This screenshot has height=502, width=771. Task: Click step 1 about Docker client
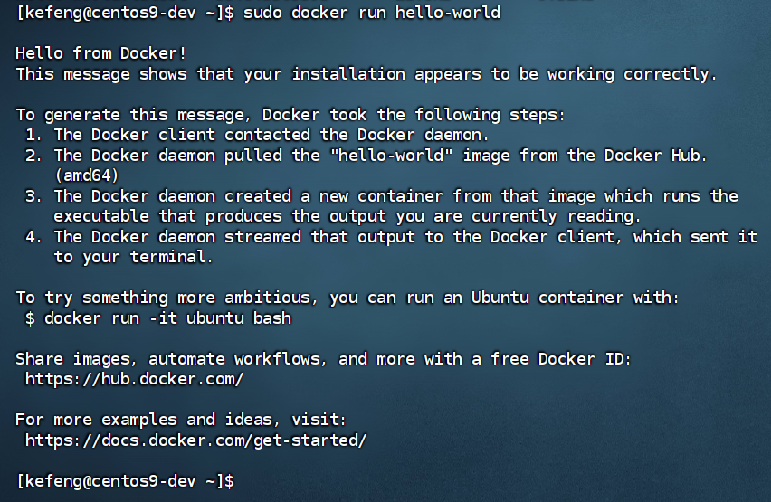click(257, 135)
